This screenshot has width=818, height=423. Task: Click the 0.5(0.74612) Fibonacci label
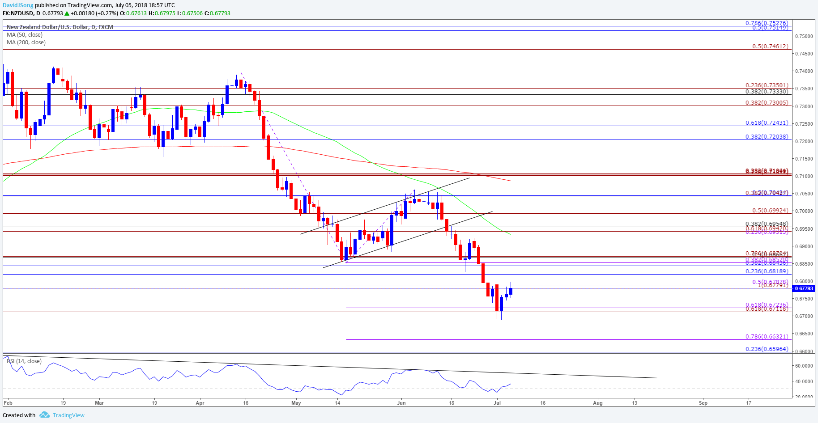770,46
